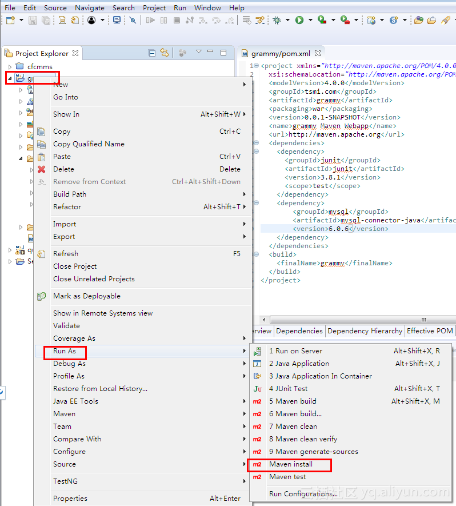Choose Mark as Deployable

pos(143,296)
